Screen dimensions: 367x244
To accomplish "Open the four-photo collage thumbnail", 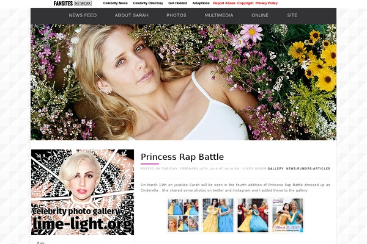I will [183, 215].
